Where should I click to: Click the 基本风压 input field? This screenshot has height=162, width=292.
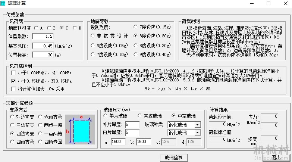(x=43, y=46)
